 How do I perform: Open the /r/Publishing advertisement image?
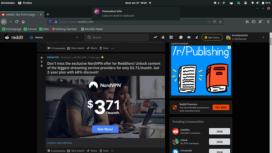pyautogui.click(x=201, y=71)
